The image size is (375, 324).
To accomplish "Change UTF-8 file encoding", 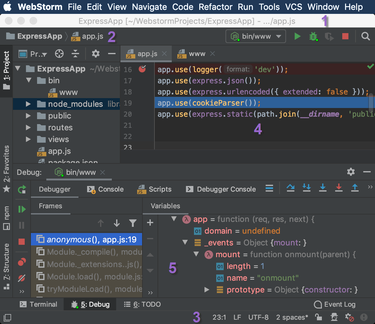I will (x=258, y=317).
